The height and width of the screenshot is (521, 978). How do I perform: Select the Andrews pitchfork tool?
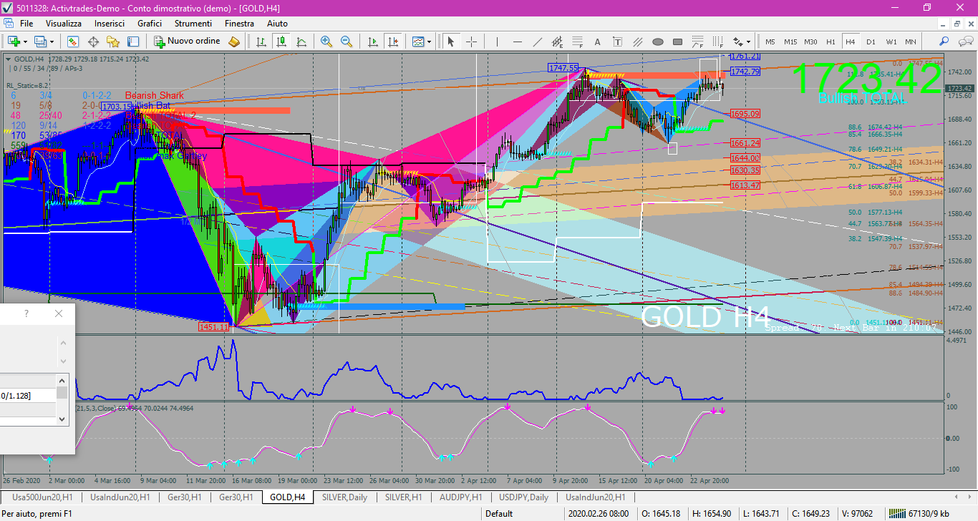[637, 42]
